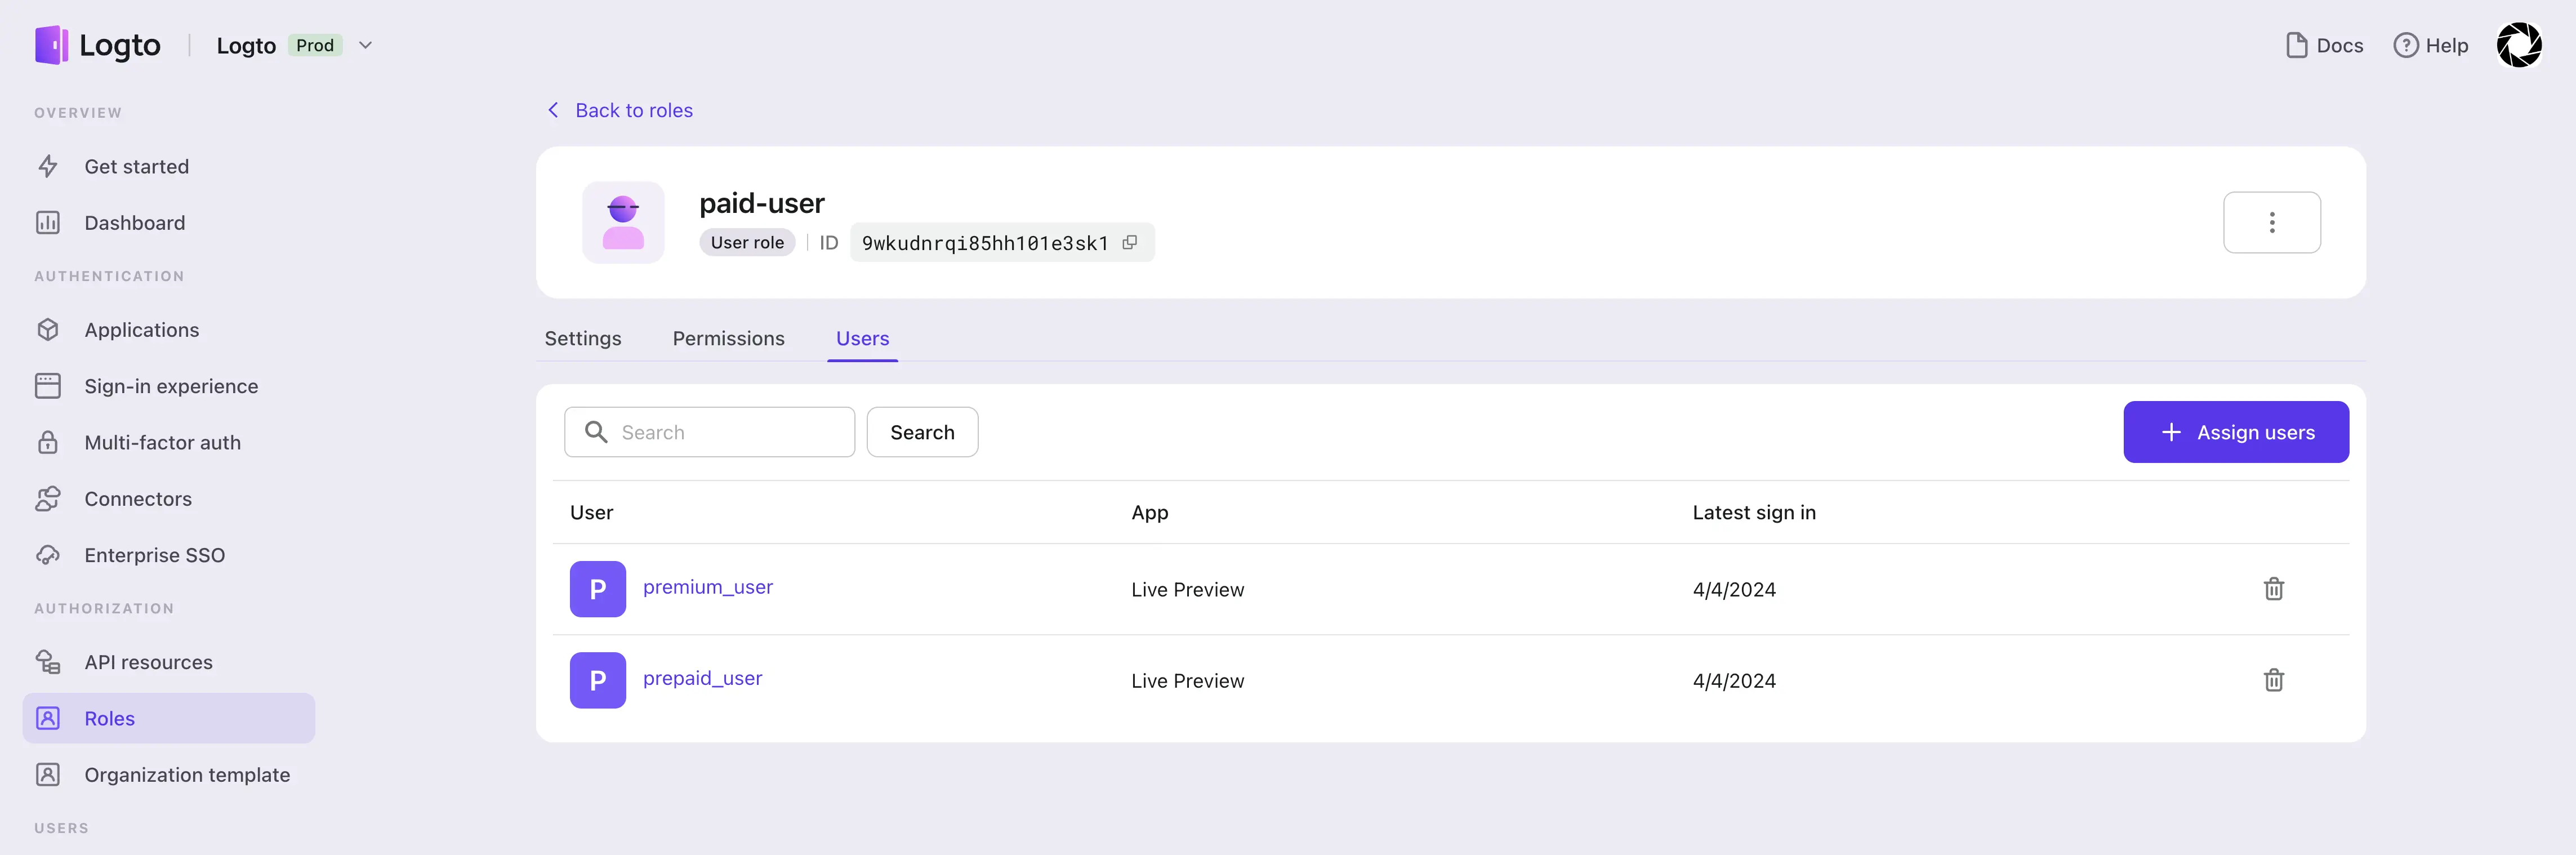Expand the Logto Prod tenant selector
This screenshot has width=2576, height=855.
click(365, 45)
